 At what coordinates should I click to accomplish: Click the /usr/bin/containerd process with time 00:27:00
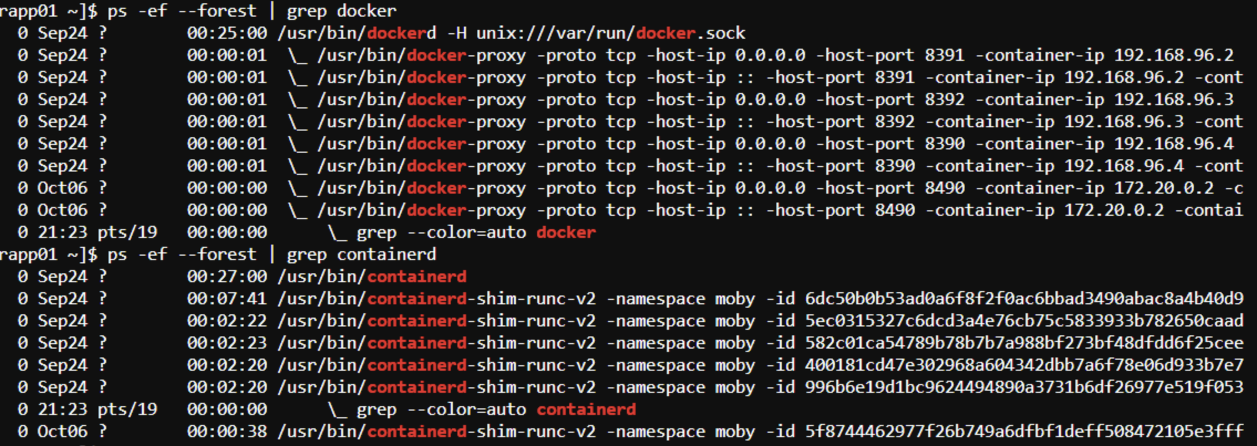(x=372, y=277)
